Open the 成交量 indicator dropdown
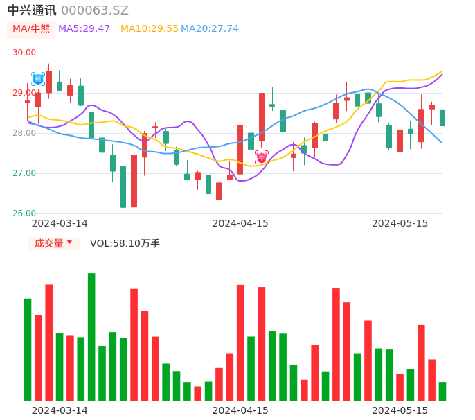The image size is (475, 420). [x=53, y=243]
